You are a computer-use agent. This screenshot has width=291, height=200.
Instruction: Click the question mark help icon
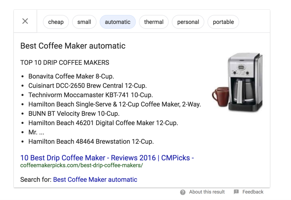(183, 192)
